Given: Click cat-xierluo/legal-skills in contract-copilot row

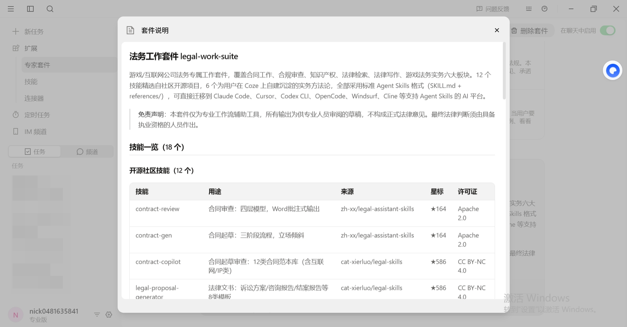Looking at the screenshot, I should coord(371,262).
